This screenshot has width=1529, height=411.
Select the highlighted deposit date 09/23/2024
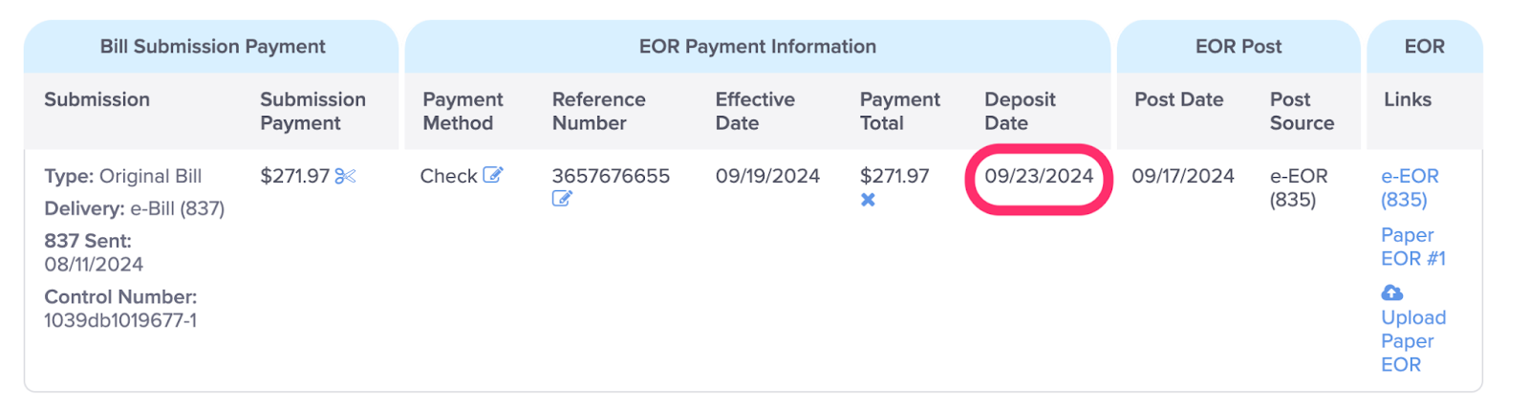(1039, 176)
